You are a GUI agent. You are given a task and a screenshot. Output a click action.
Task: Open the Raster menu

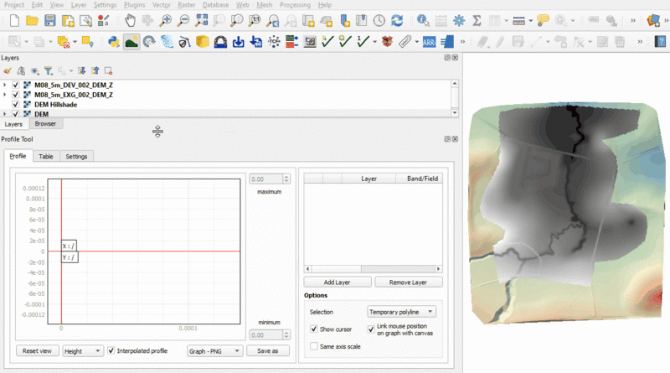coord(187,5)
